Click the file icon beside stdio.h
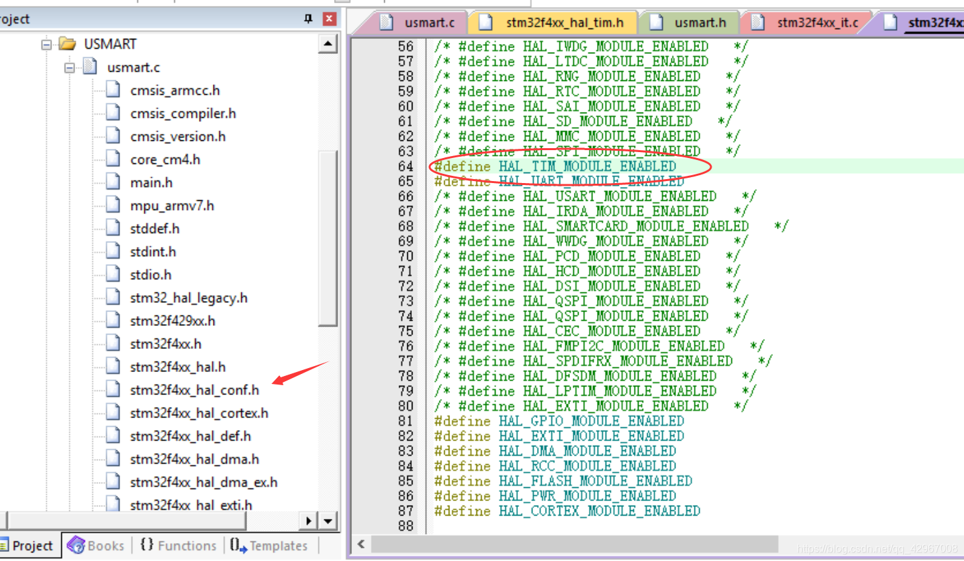The height and width of the screenshot is (561, 964). (113, 274)
